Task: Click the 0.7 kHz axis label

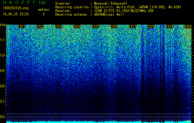Action: [x=2, y=101]
